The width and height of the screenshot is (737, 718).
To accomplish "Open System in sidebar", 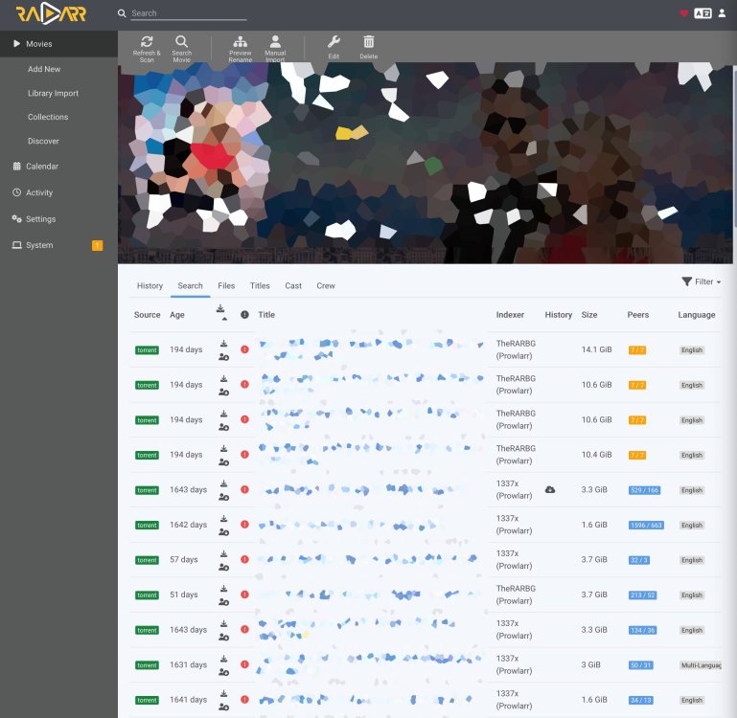I will tap(58, 245).
